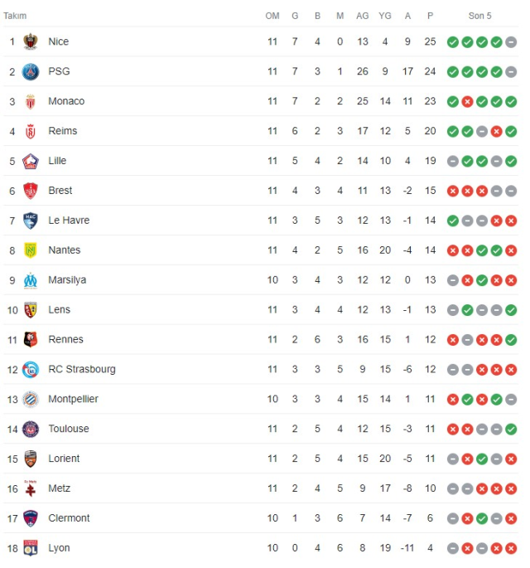Open the Nantes yellow crest
Screen dimensions: 530x568
coord(31,250)
